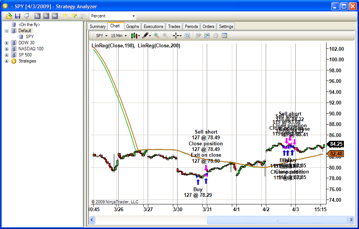Viewport: 359px width, 229px height.
Task: Open the Executions tab
Action: (154, 26)
